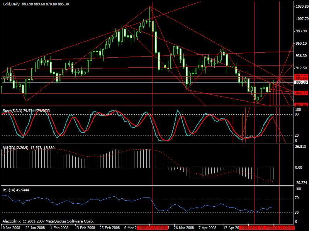This screenshot has height=231, width=309.
Task: Click the 960.10 price scale label
Action: [301, 44]
